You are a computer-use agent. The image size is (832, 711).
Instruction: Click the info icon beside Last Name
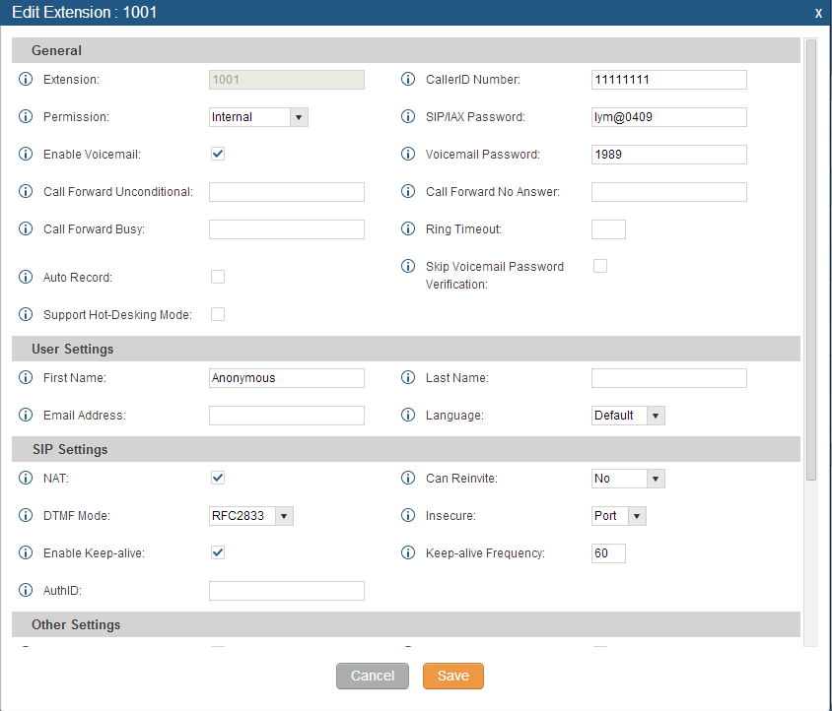pyautogui.click(x=408, y=377)
